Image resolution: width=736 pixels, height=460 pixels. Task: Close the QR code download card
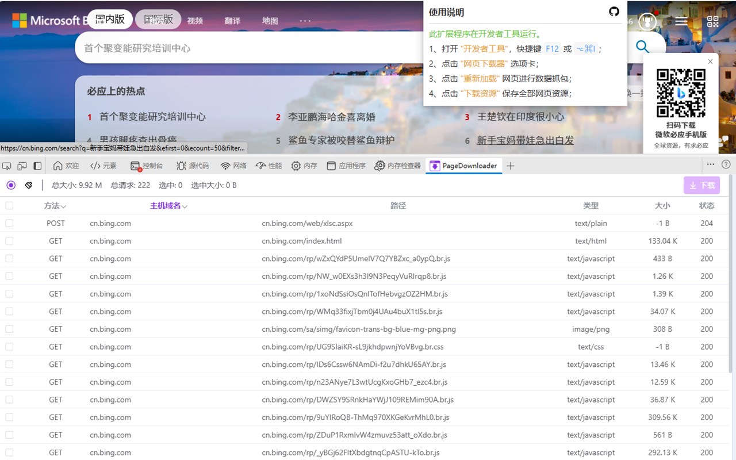click(x=710, y=62)
